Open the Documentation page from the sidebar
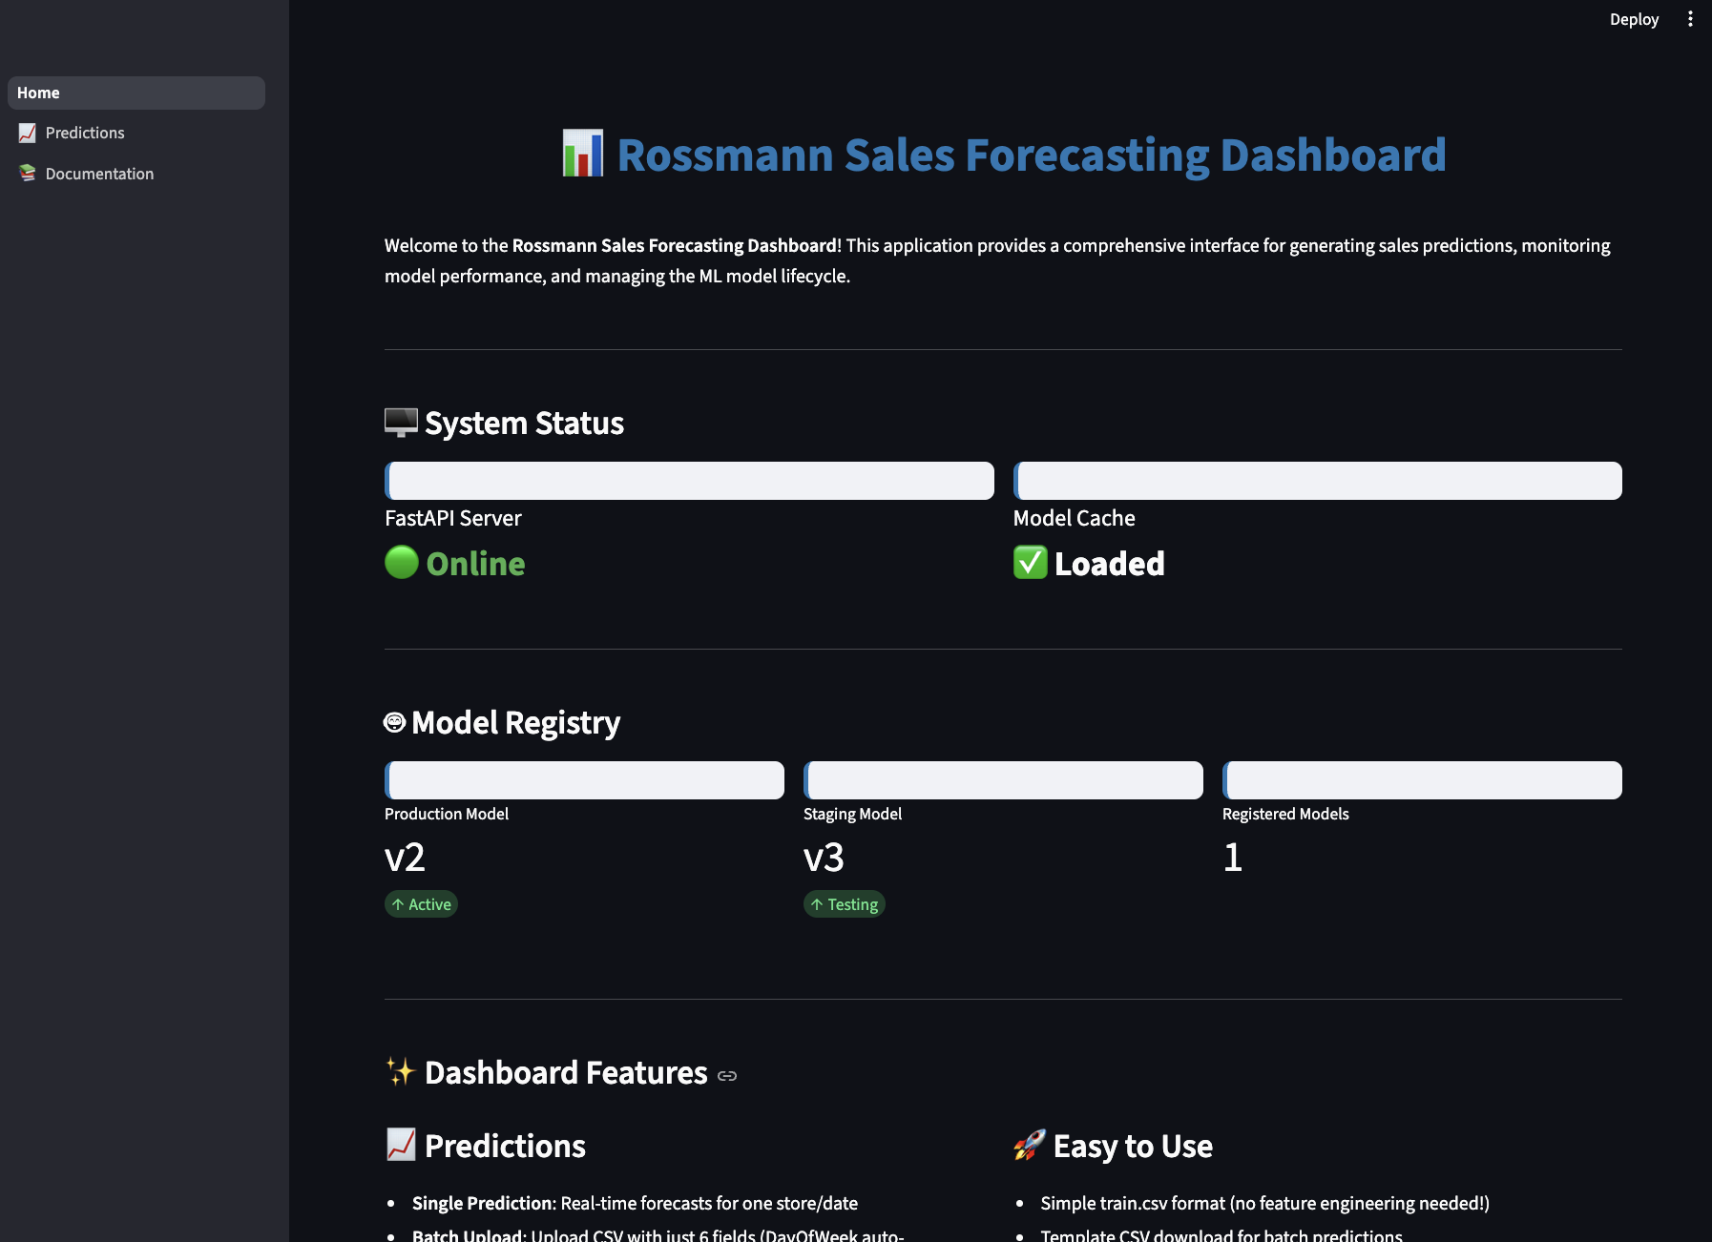This screenshot has height=1242, width=1712. (99, 173)
